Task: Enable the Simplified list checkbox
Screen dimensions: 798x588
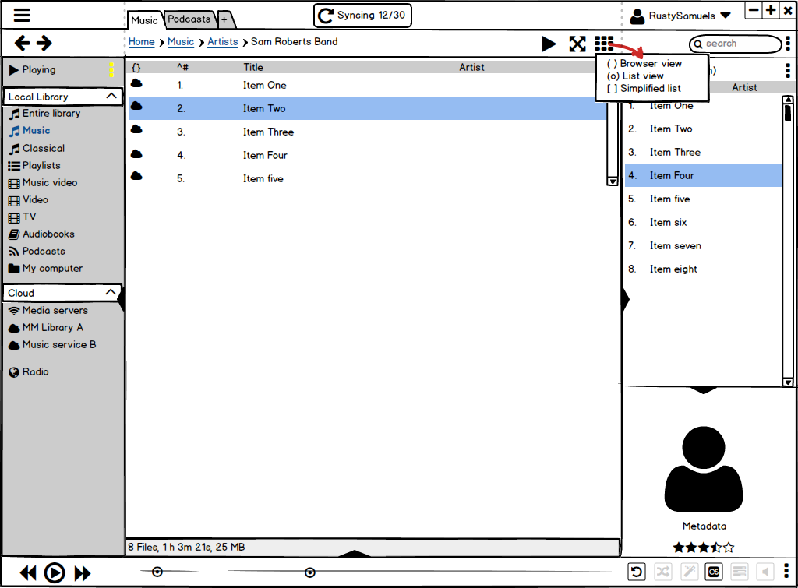Action: 612,89
